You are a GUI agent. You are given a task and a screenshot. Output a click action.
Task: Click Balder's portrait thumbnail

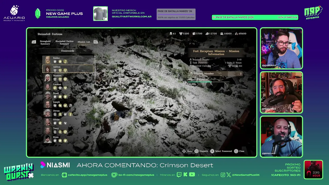click(48, 60)
